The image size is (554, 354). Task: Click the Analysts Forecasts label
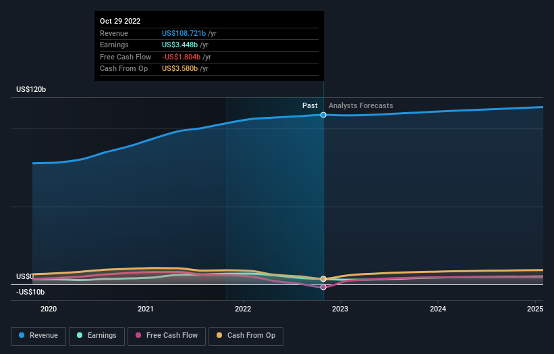[x=361, y=105]
